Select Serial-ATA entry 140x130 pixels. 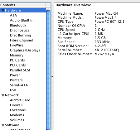click(19, 85)
